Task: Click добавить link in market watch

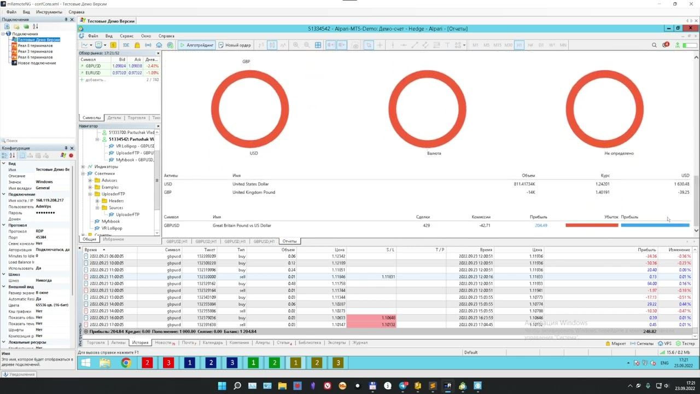Action: pos(95,80)
